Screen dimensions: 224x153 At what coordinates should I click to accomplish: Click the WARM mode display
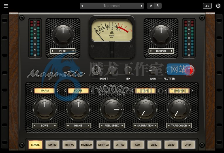[x=45, y=91]
